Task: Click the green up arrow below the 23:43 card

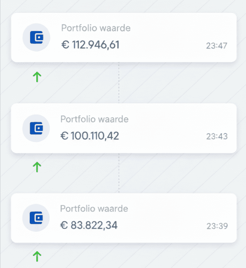Action: tap(37, 167)
